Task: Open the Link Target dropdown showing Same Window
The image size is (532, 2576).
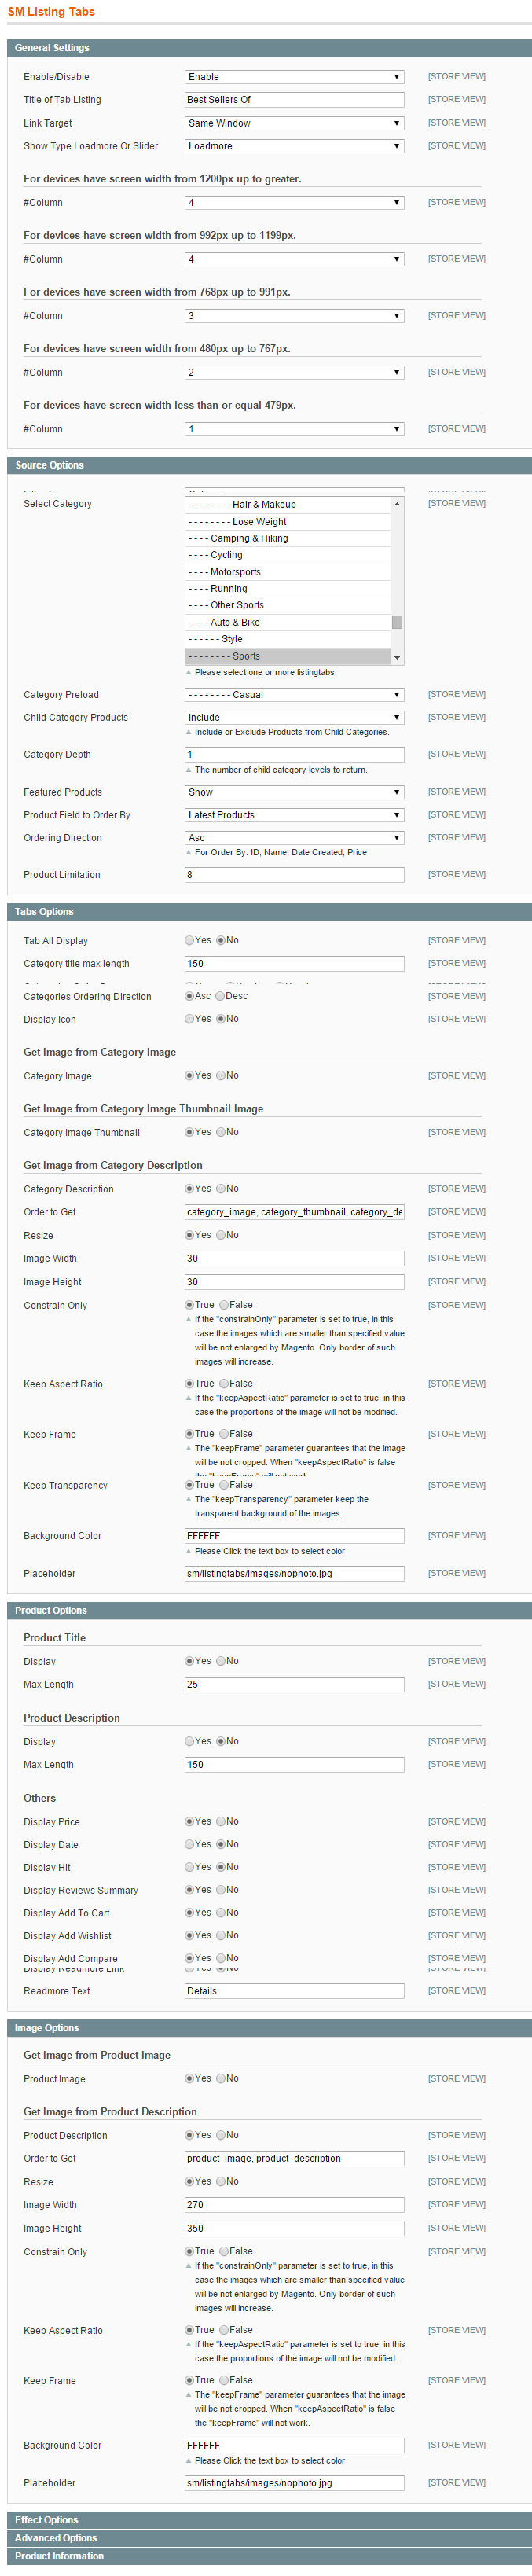Action: coord(294,123)
